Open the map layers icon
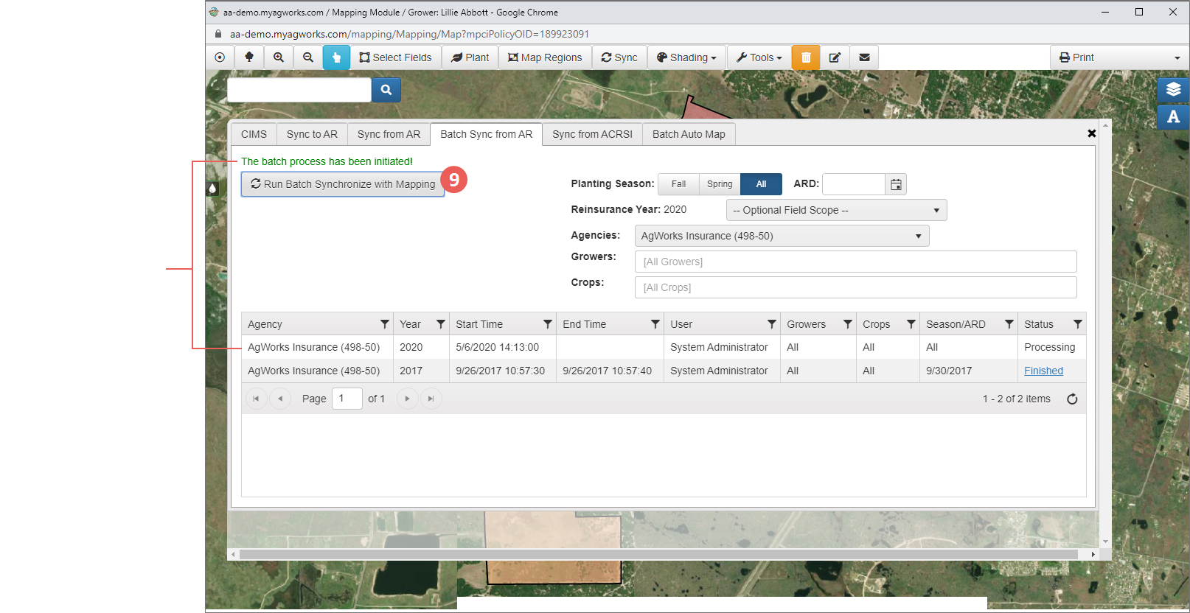This screenshot has height=613, width=1190. 1173,90
